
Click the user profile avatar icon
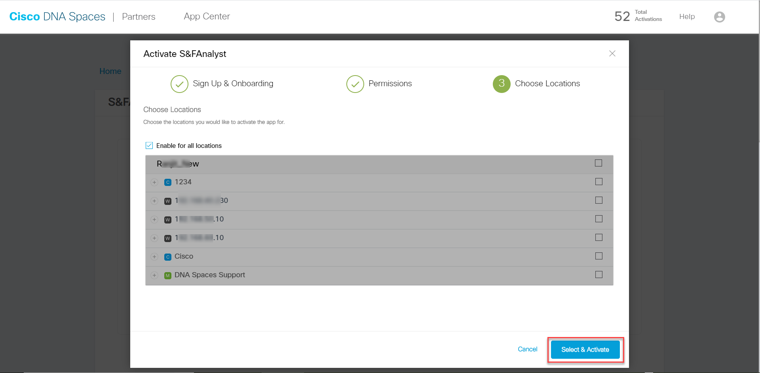click(x=719, y=17)
